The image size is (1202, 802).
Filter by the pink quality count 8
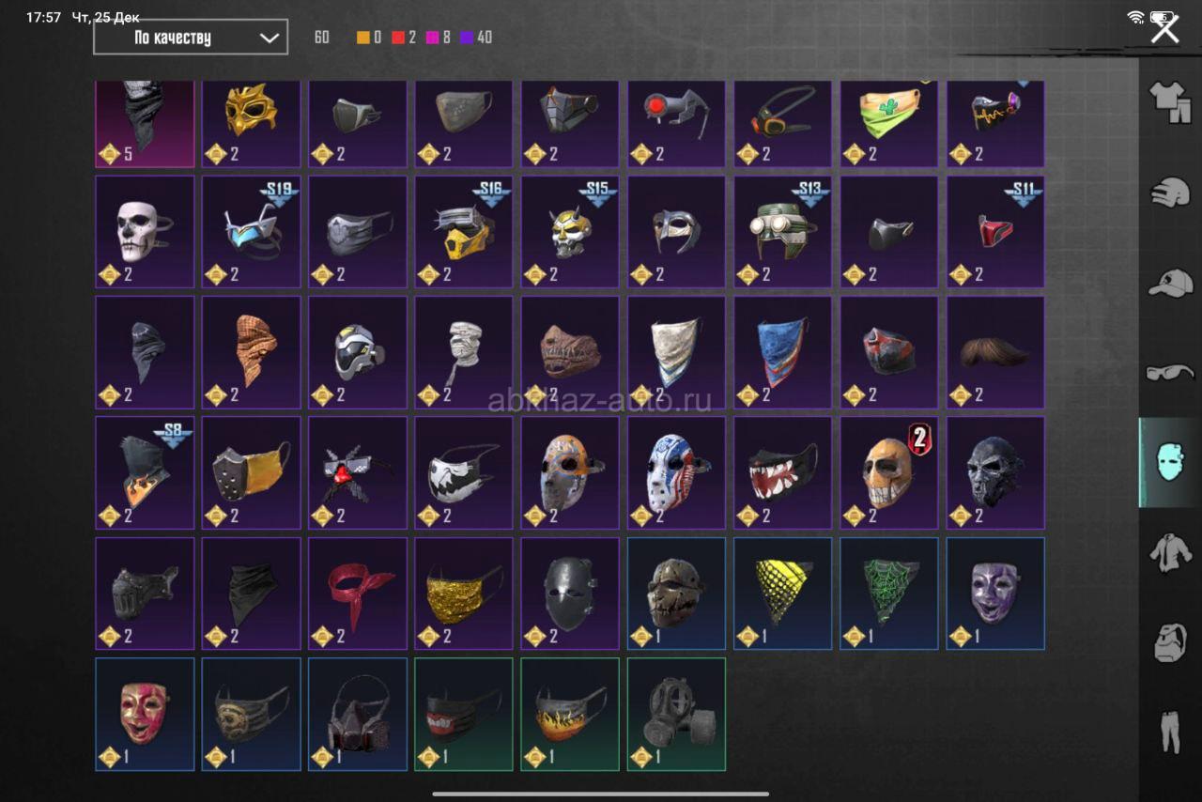[439, 38]
